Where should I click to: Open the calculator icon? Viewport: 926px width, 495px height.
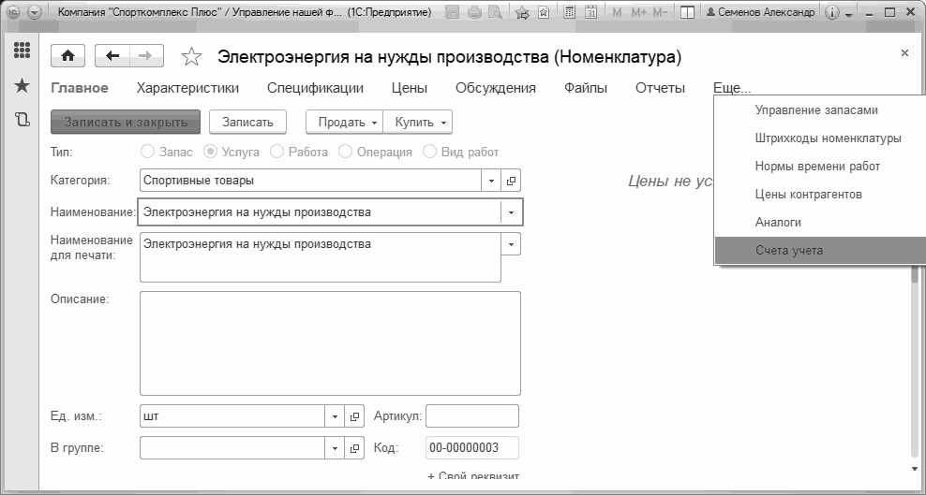click(569, 12)
